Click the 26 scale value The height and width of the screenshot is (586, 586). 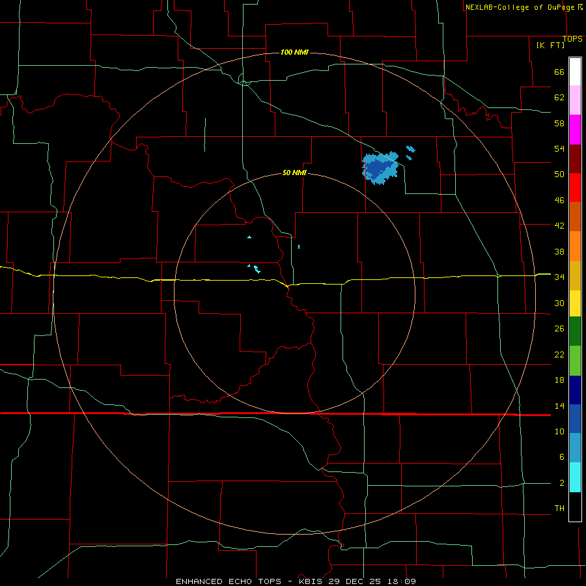pos(559,329)
